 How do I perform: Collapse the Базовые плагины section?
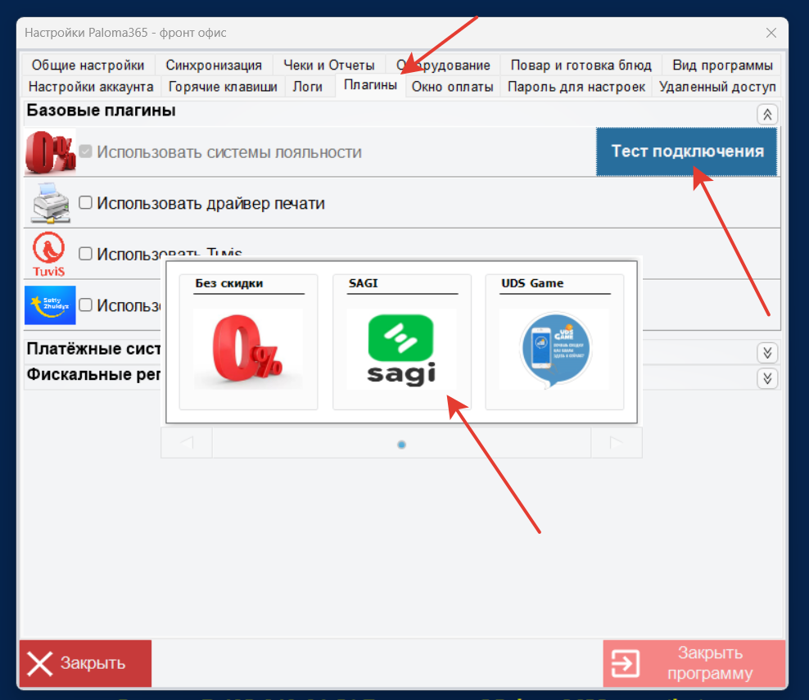point(767,115)
